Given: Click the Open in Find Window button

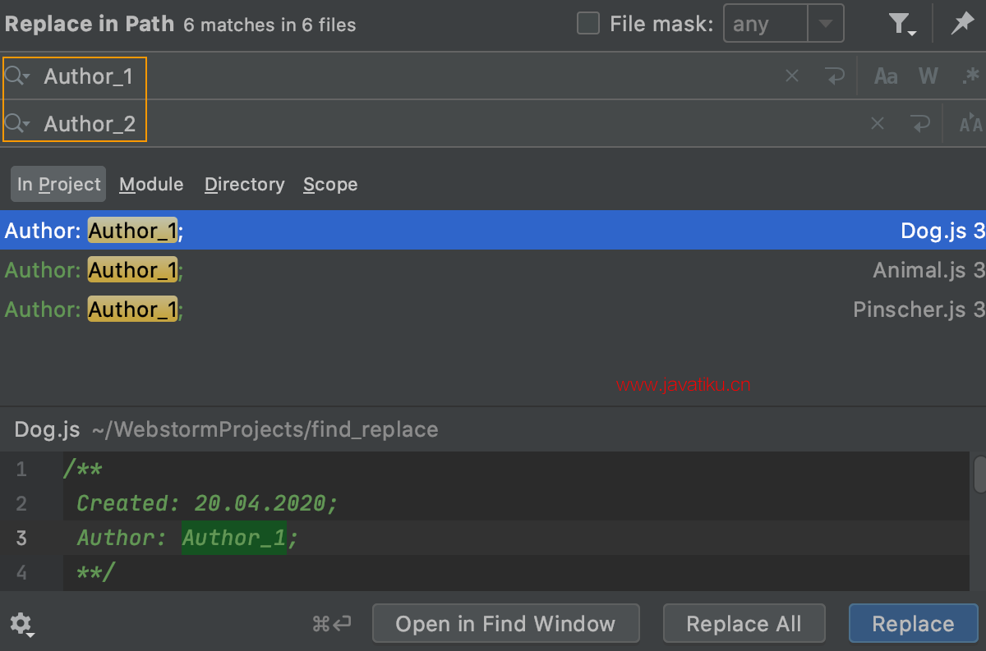Looking at the screenshot, I should (505, 624).
